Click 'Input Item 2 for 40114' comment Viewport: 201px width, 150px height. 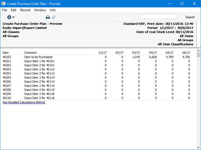pyautogui.click(x=39, y=81)
